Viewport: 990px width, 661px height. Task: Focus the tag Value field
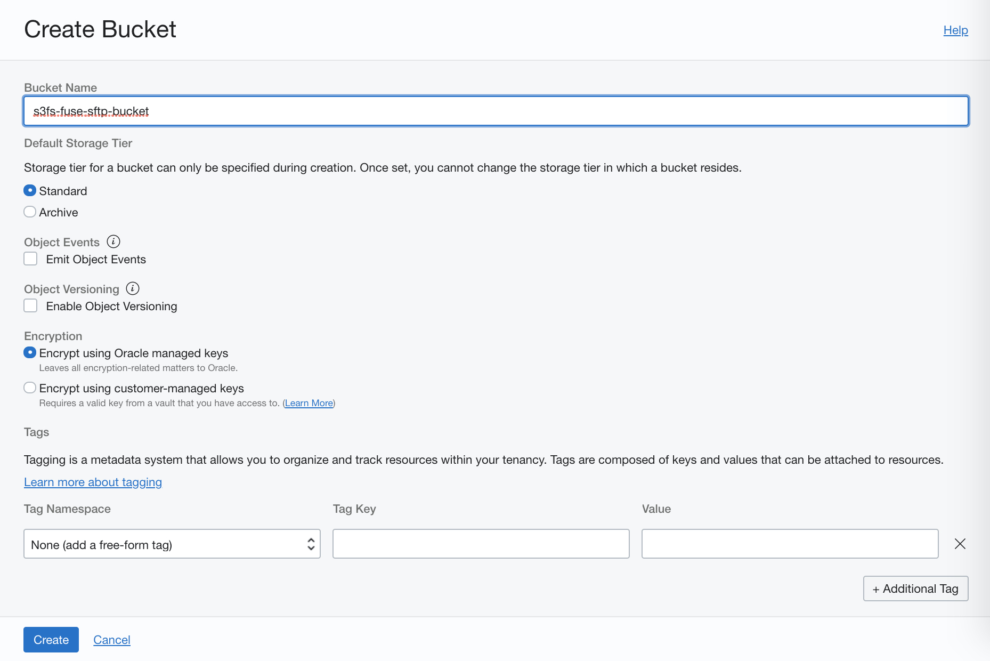click(790, 544)
